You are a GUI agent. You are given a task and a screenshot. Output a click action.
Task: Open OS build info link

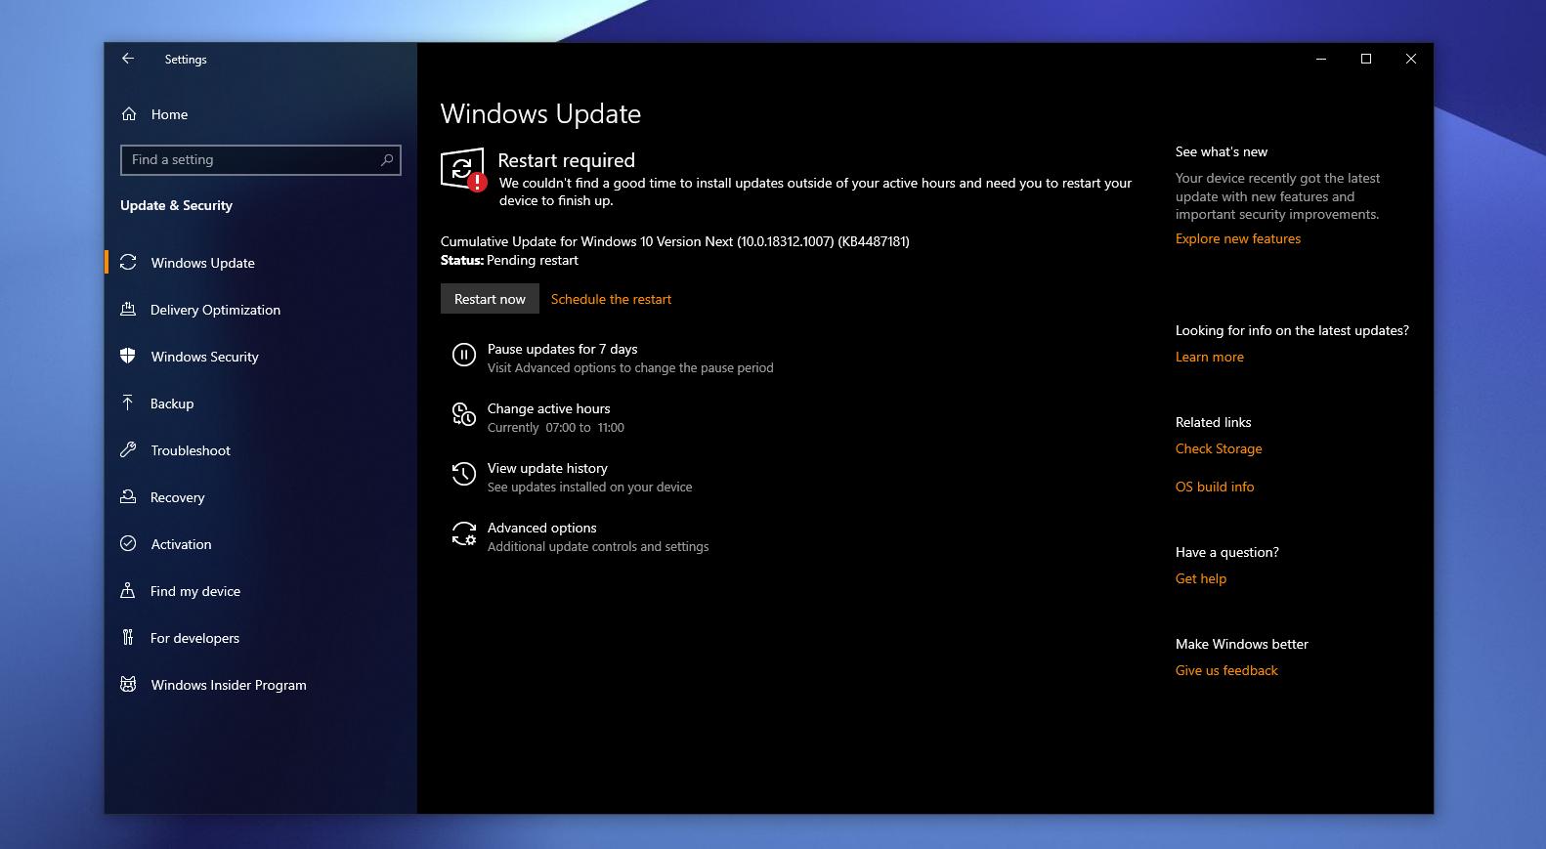(x=1215, y=487)
